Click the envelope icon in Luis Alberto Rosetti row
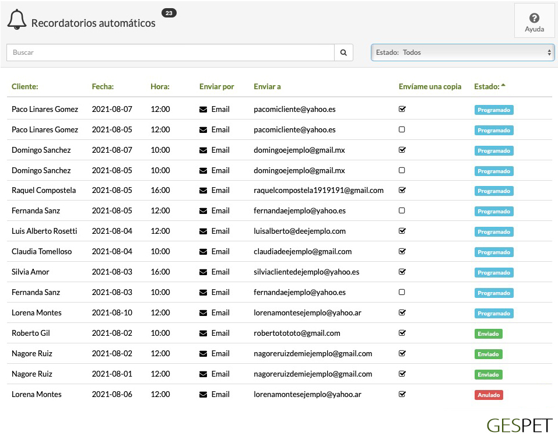 [x=203, y=231]
